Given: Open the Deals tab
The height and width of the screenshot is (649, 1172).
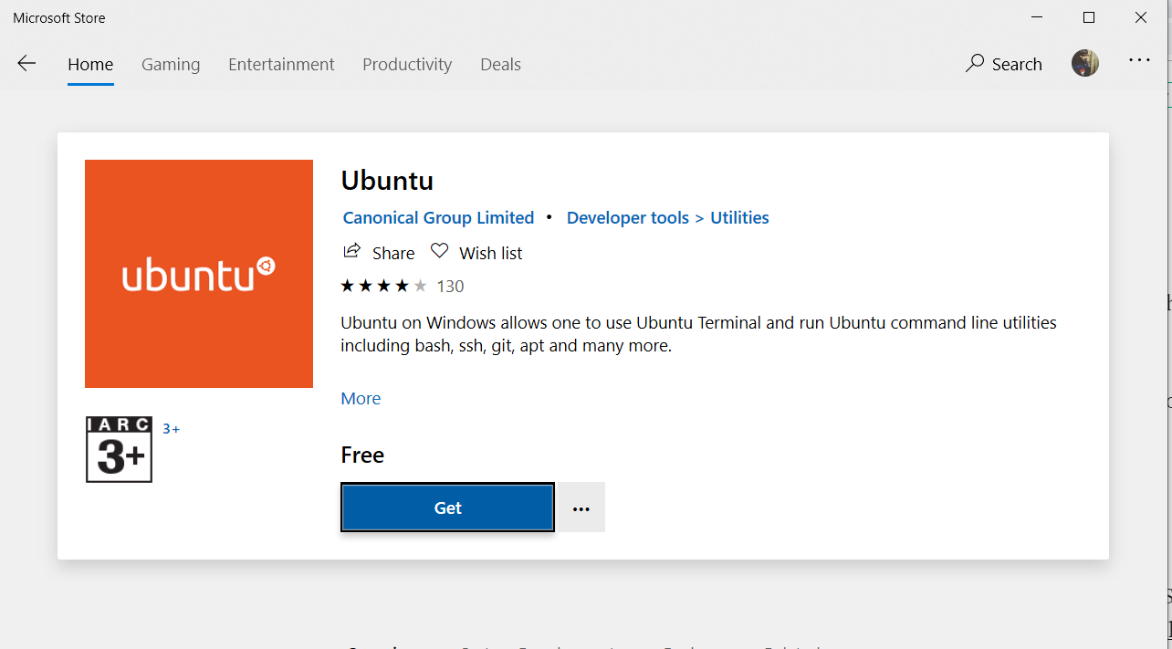Looking at the screenshot, I should 500,64.
